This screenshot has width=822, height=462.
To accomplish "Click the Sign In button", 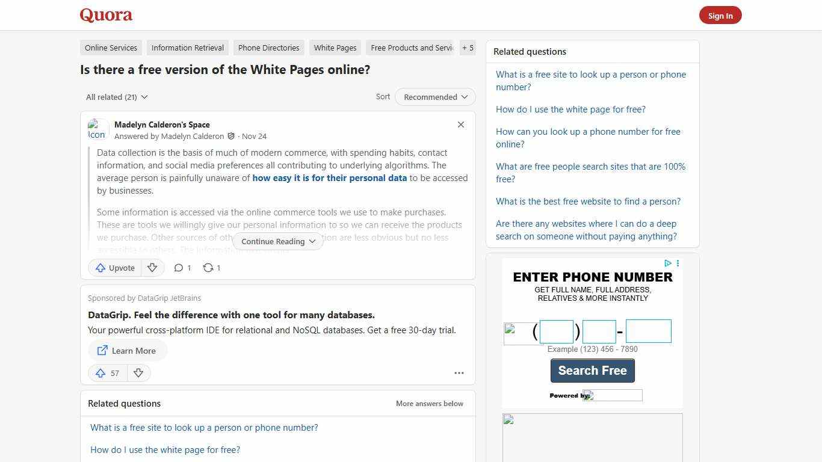I will (720, 15).
